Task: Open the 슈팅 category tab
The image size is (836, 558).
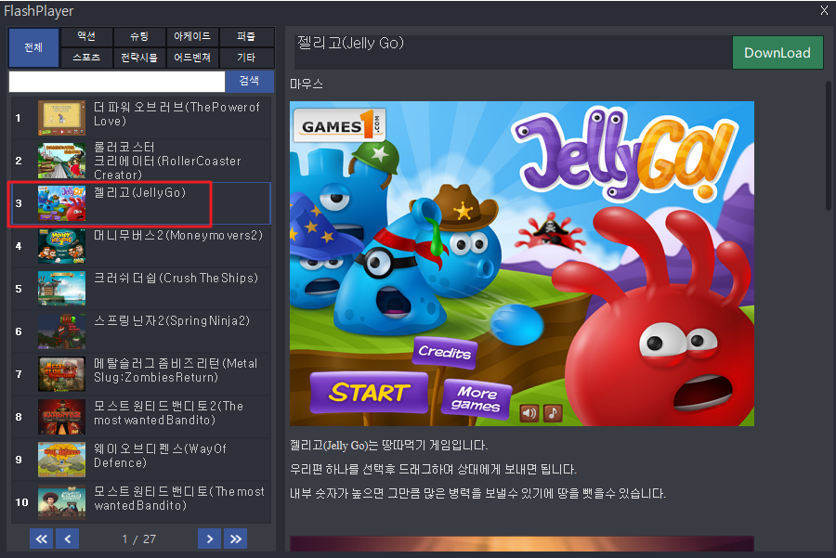Action: pos(139,37)
